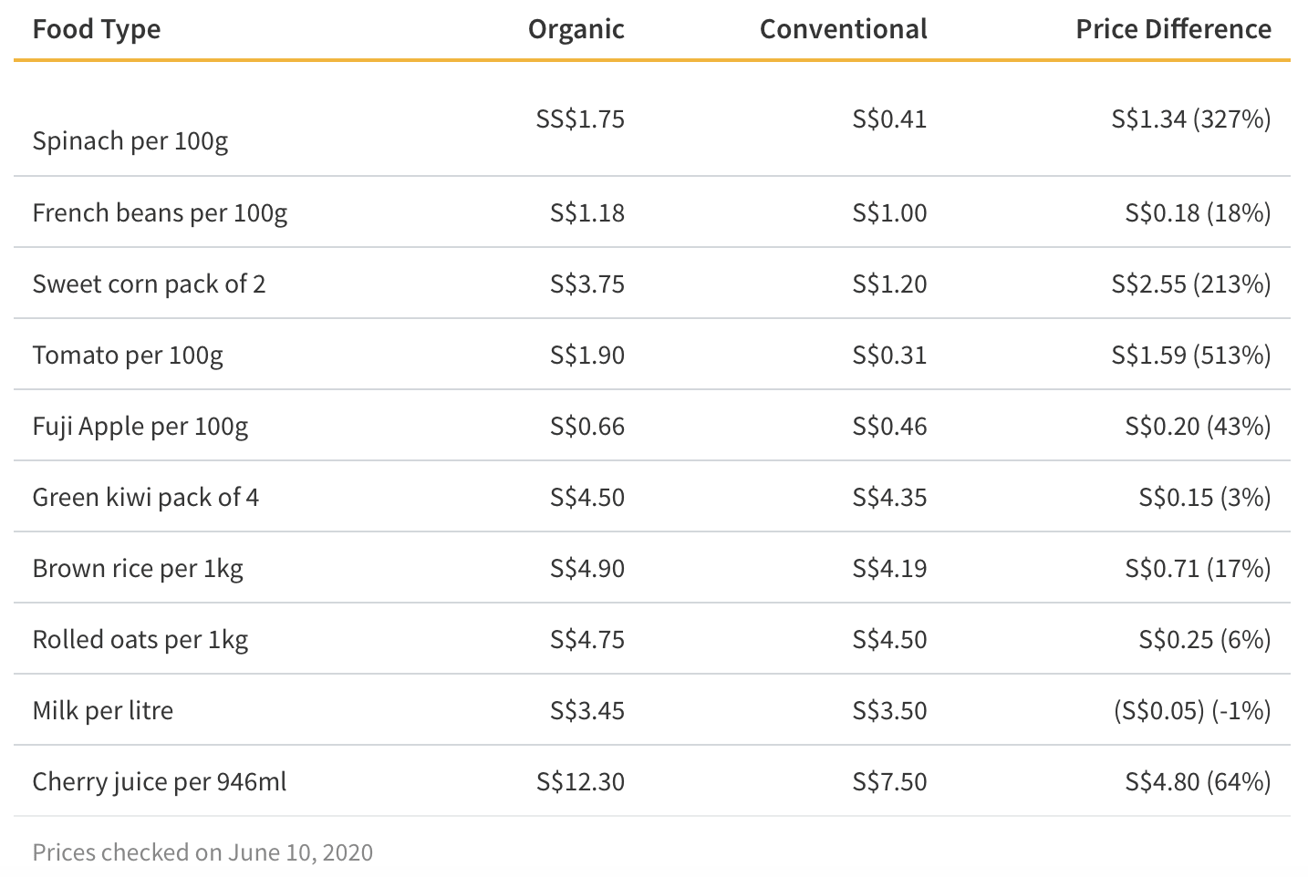Click the Prices checked on June 10, 2020 note
Viewport: 1308px width, 877px height.
click(202, 852)
